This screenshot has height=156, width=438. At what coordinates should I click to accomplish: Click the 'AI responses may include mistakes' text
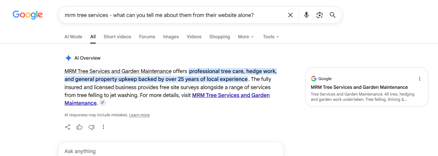click(96, 115)
